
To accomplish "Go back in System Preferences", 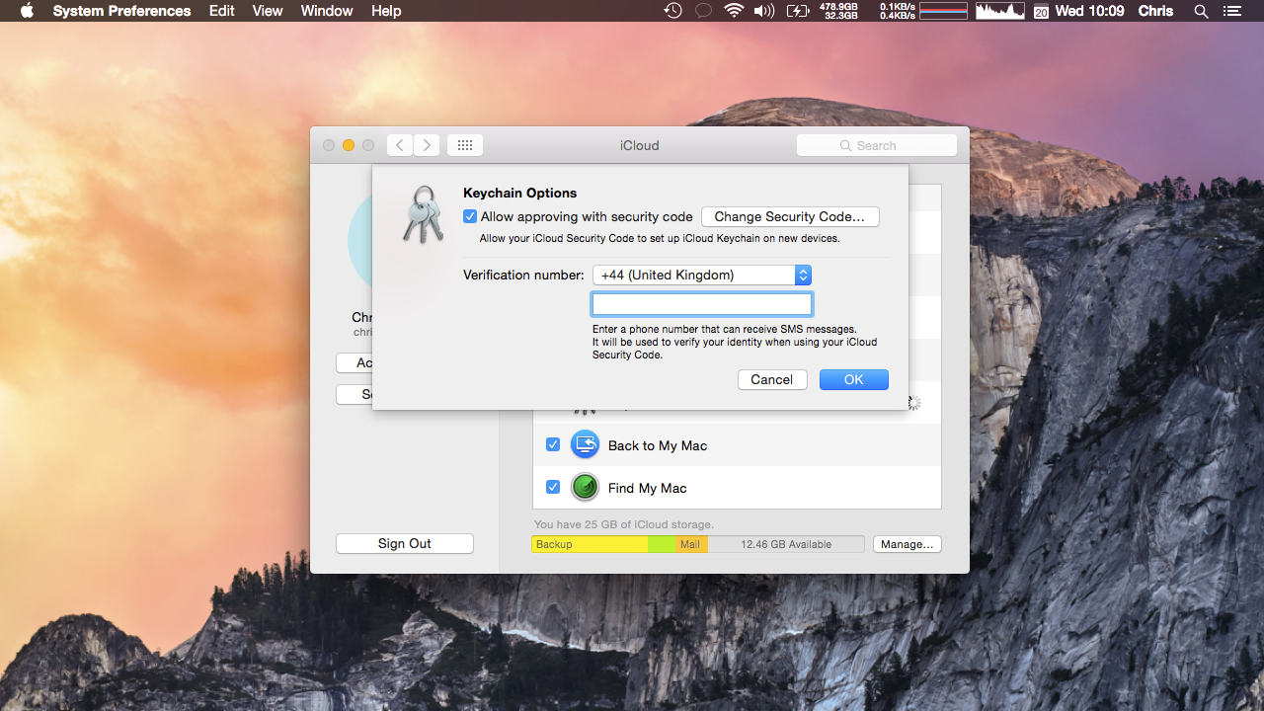I will [399, 145].
